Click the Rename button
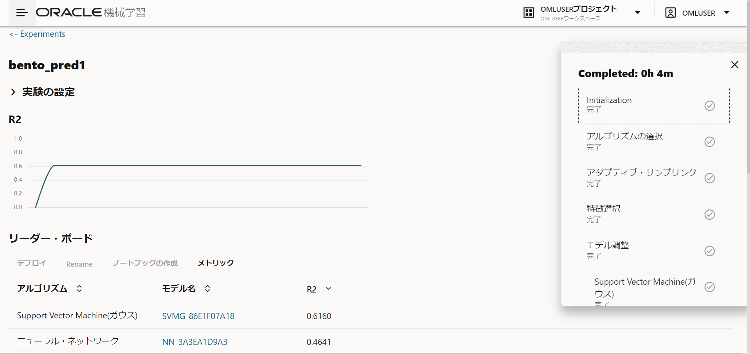The height and width of the screenshot is (354, 750). [x=79, y=264]
